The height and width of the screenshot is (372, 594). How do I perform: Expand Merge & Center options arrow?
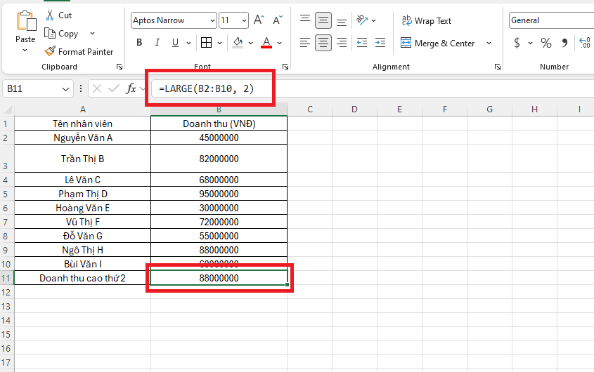click(489, 43)
